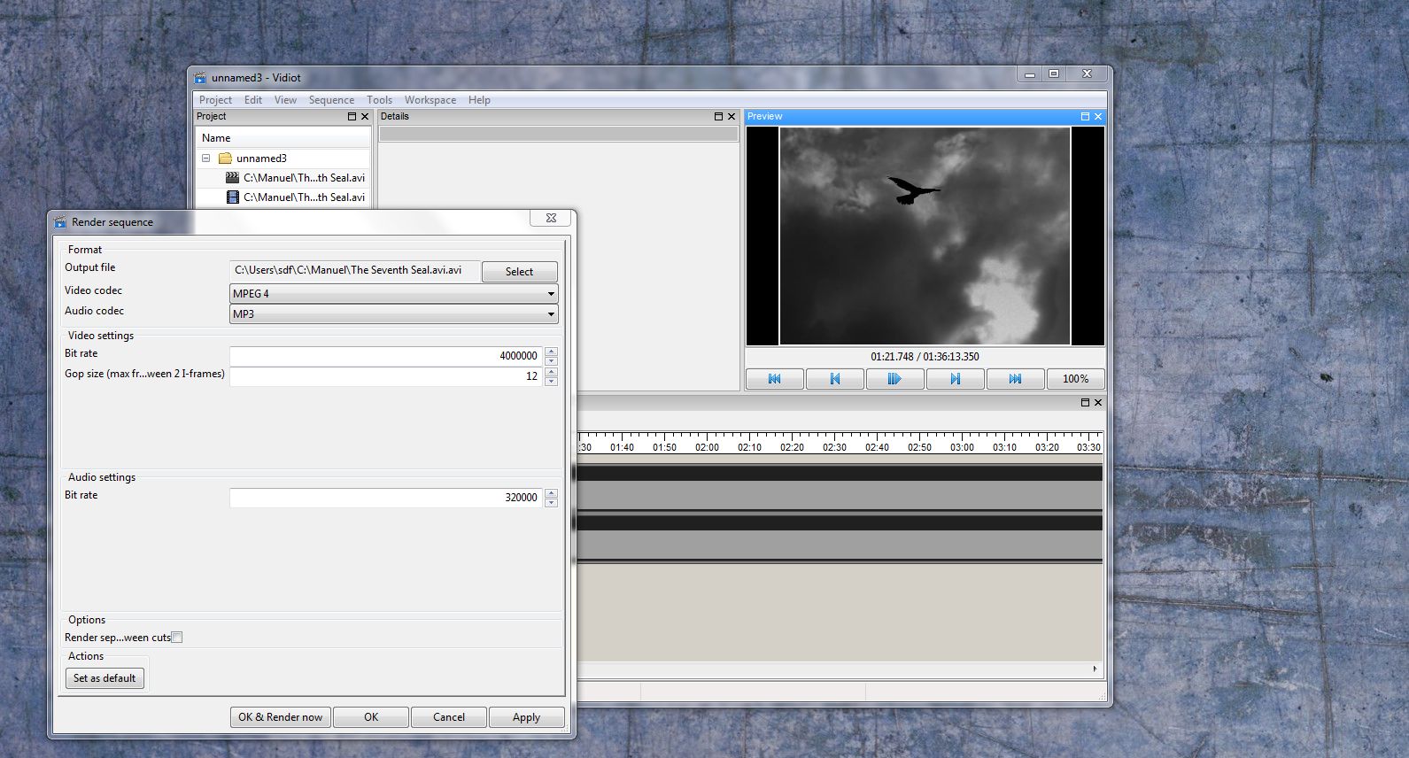Viewport: 1409px width, 758px height.
Task: Maximize the Project panel
Action: coord(352,116)
